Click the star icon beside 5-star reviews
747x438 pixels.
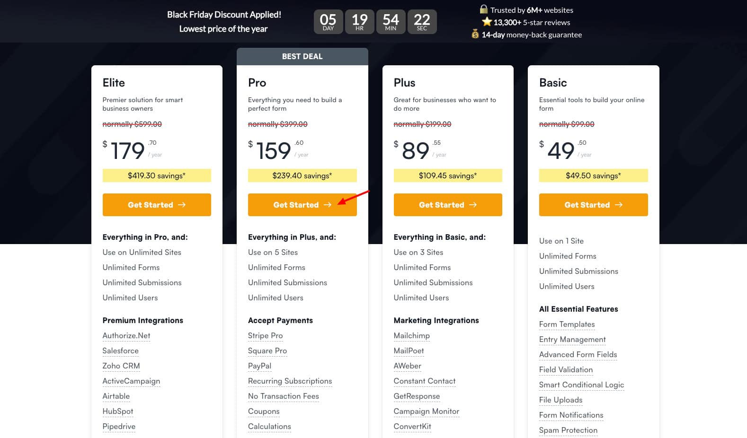(487, 22)
